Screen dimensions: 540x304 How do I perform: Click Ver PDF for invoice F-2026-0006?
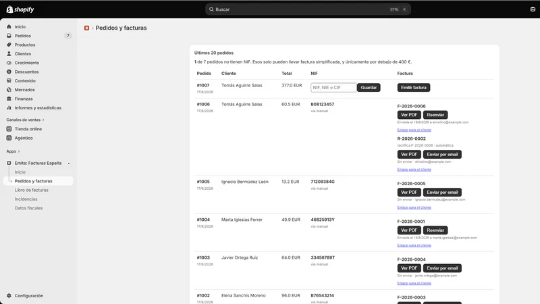coord(409,115)
